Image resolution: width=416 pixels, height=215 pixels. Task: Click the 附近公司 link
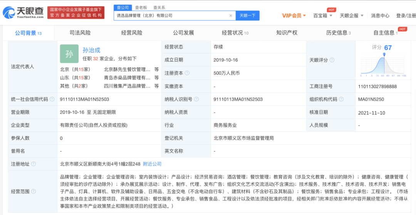tap(152, 164)
